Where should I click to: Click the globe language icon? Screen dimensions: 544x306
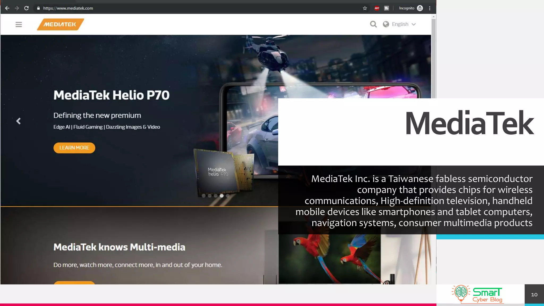pyautogui.click(x=386, y=24)
